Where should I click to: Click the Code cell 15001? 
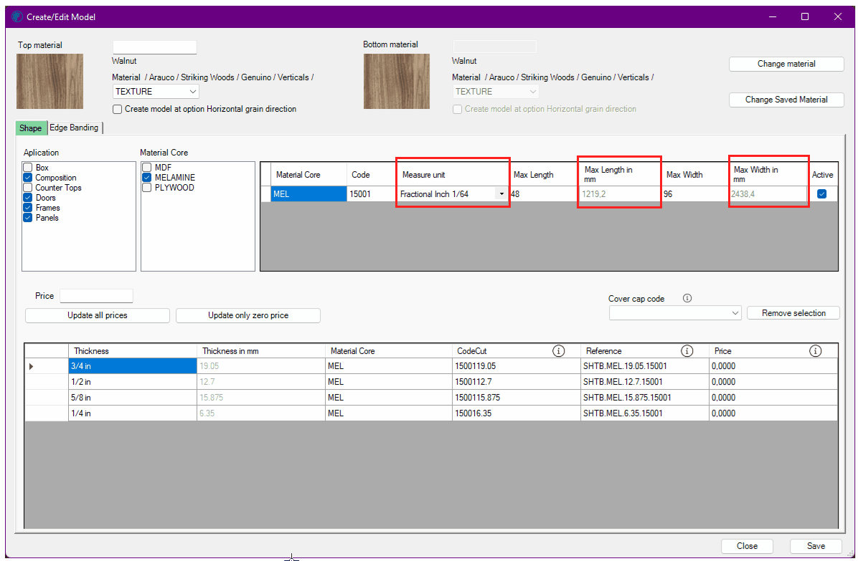[372, 194]
